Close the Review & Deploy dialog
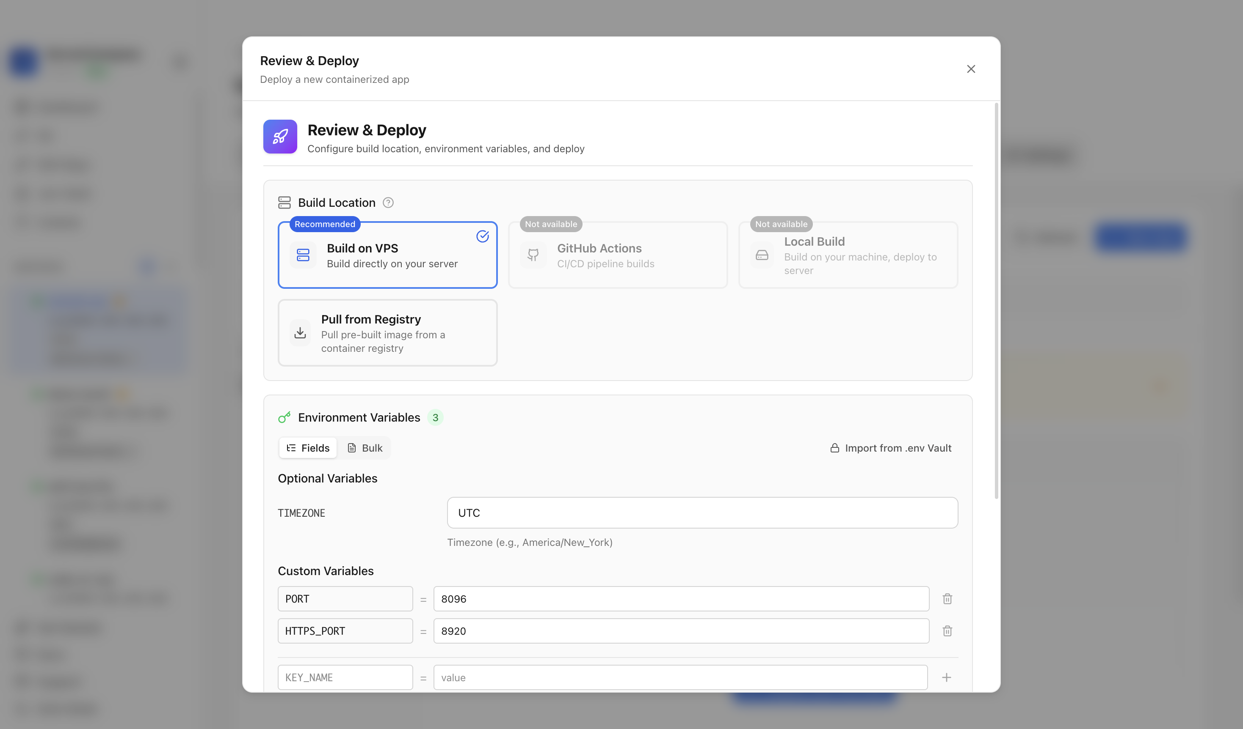This screenshot has height=729, width=1243. tap(971, 69)
